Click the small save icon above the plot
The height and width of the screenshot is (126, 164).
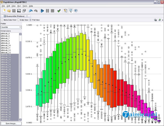[155, 20]
